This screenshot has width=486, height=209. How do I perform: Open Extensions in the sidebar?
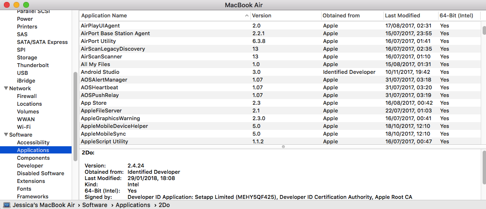click(31, 181)
